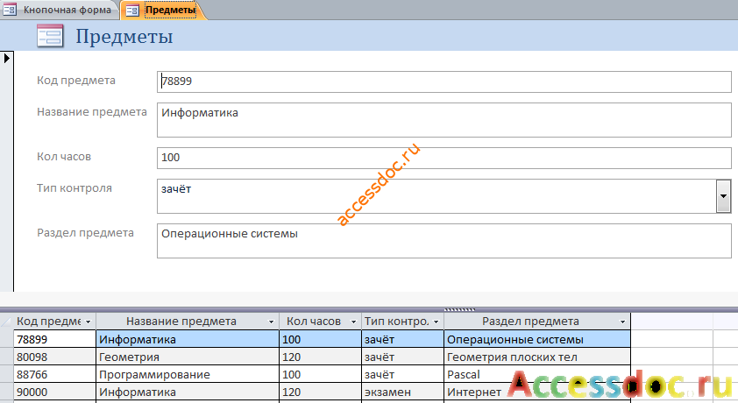
Task: Select the Предметы tab
Action: click(x=162, y=10)
